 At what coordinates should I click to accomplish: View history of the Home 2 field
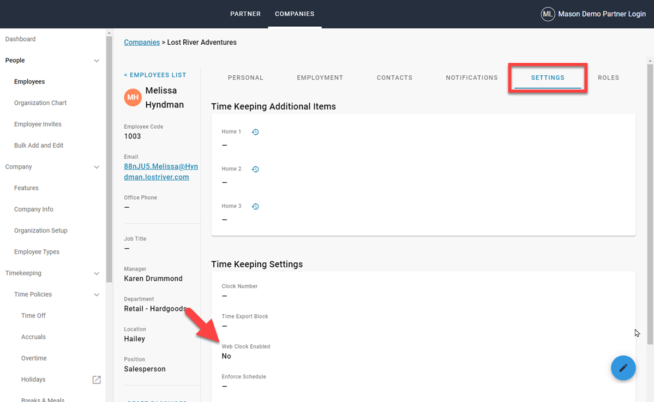[255, 169]
